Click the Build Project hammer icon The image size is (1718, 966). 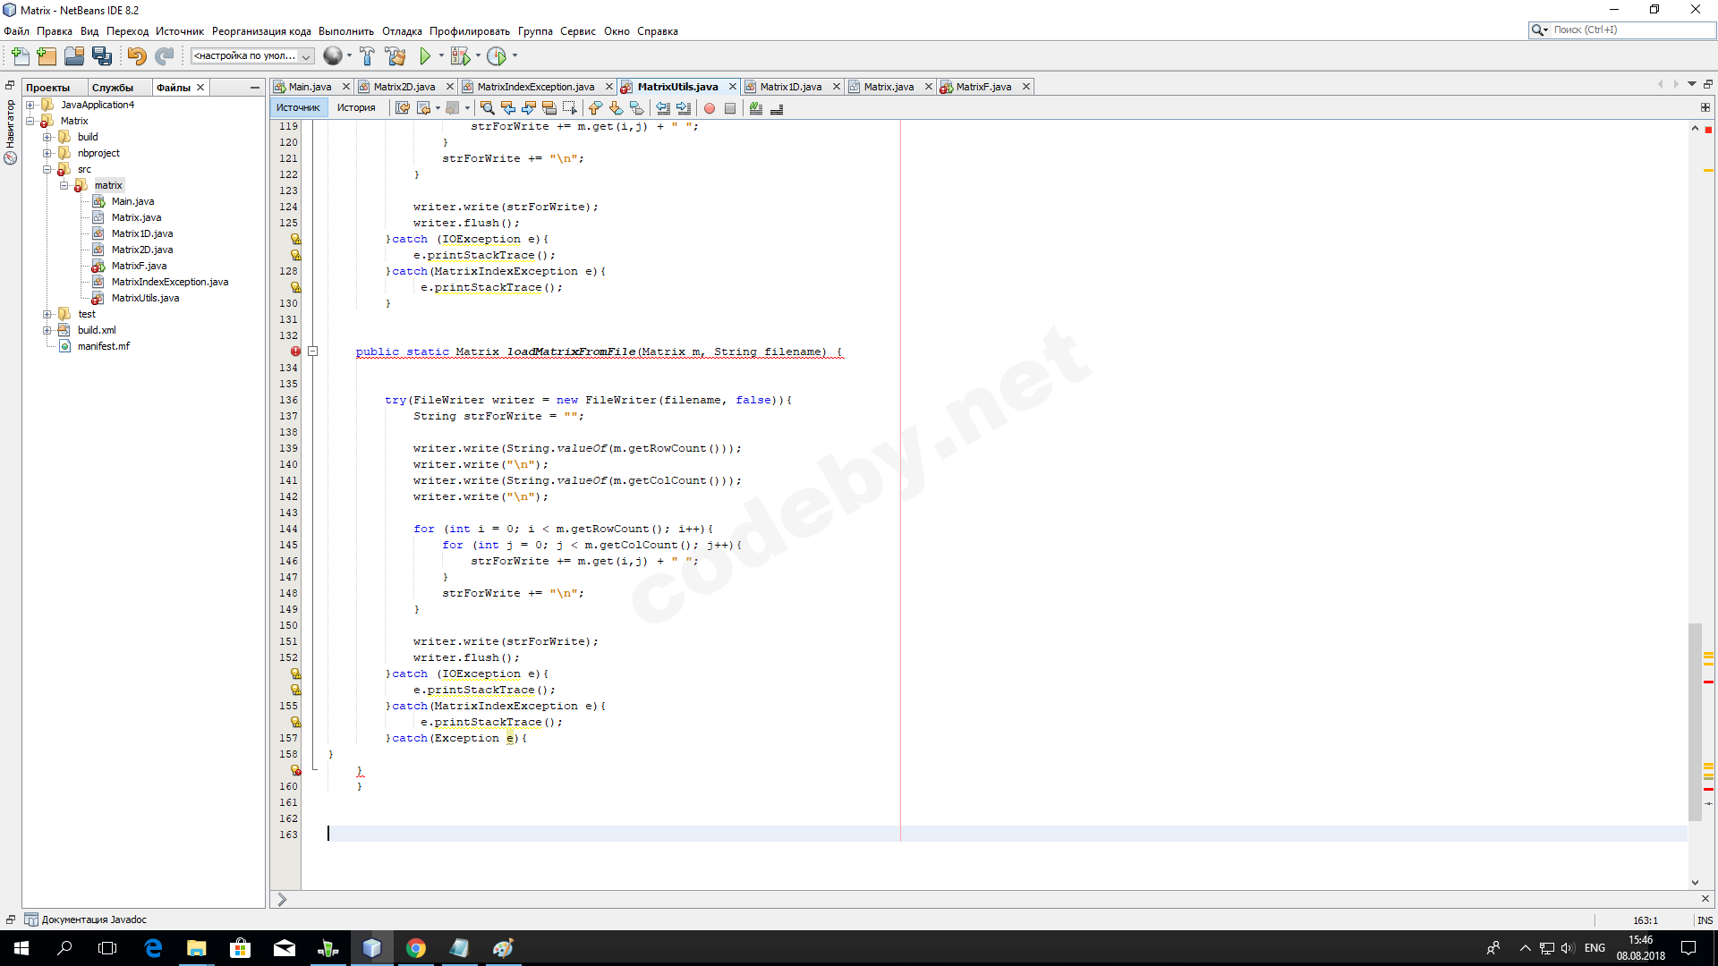tap(367, 56)
